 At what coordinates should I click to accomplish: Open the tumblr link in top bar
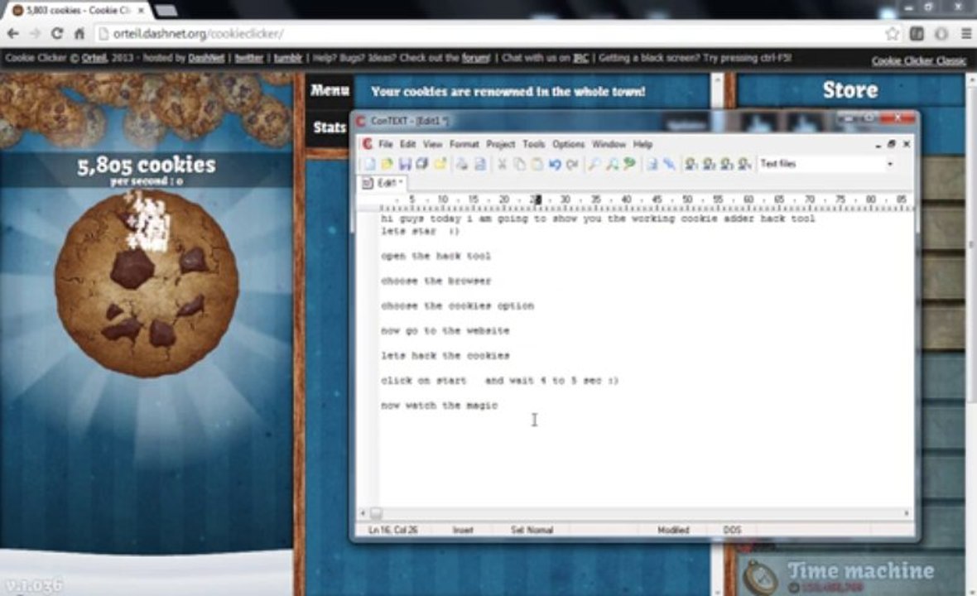(288, 58)
